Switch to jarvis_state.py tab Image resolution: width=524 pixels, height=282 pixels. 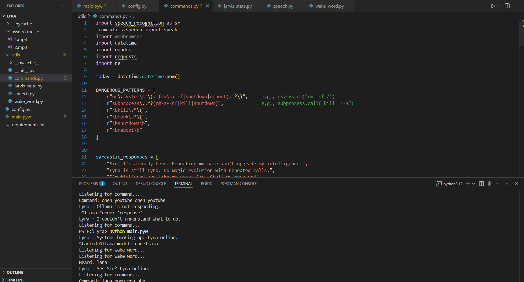click(237, 6)
